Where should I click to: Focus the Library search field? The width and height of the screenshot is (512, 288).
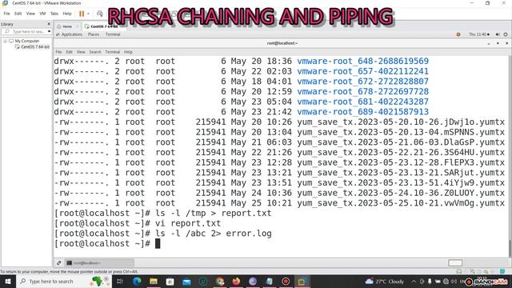click(x=26, y=32)
